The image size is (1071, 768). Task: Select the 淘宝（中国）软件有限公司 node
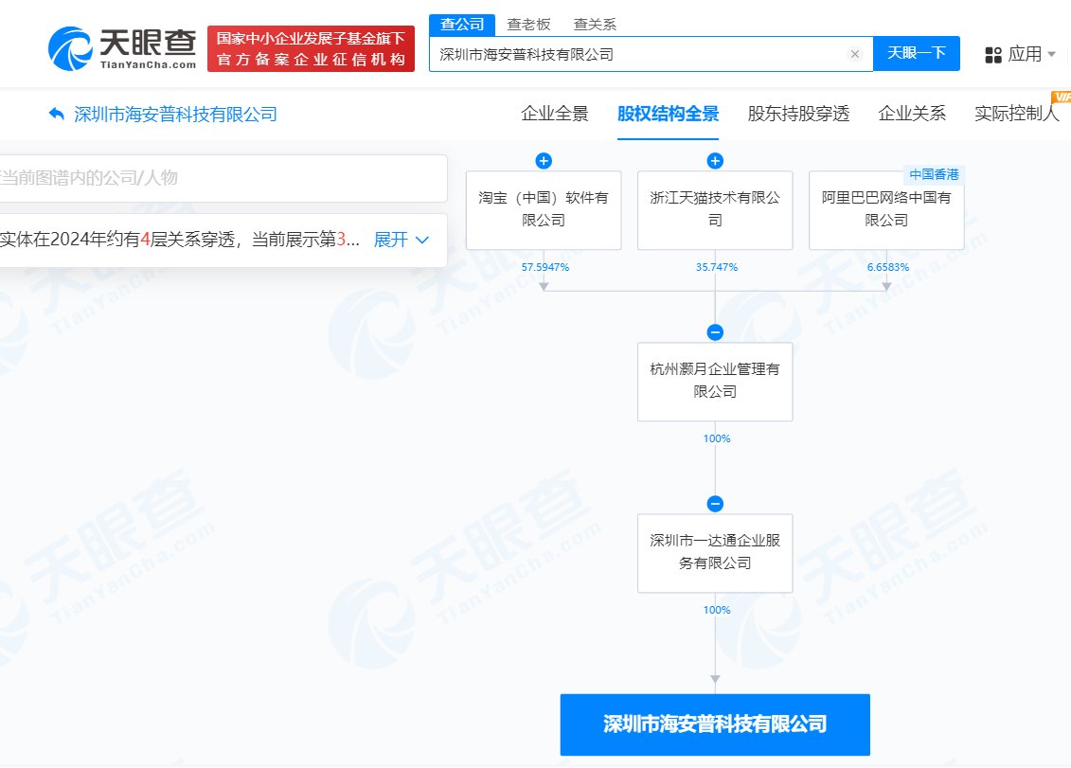coord(544,210)
